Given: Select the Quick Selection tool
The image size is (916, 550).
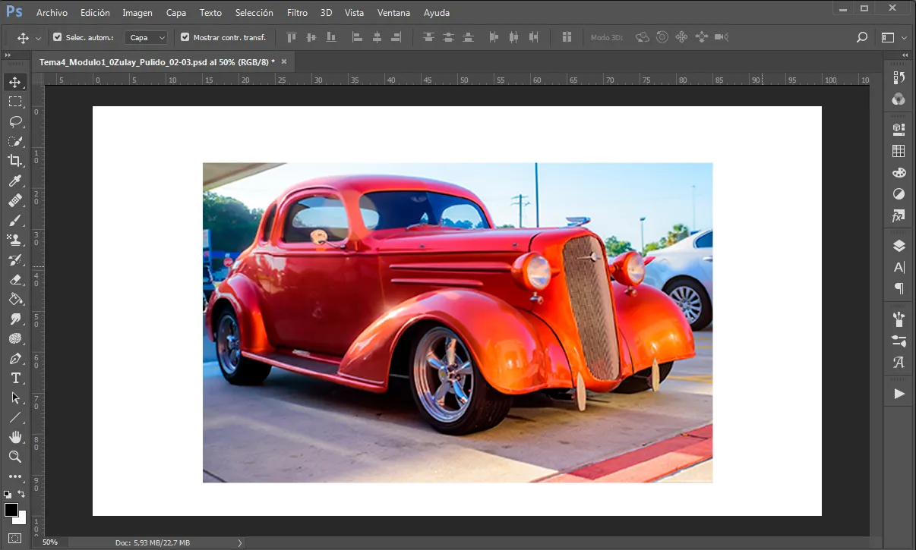Looking at the screenshot, I should (15, 141).
